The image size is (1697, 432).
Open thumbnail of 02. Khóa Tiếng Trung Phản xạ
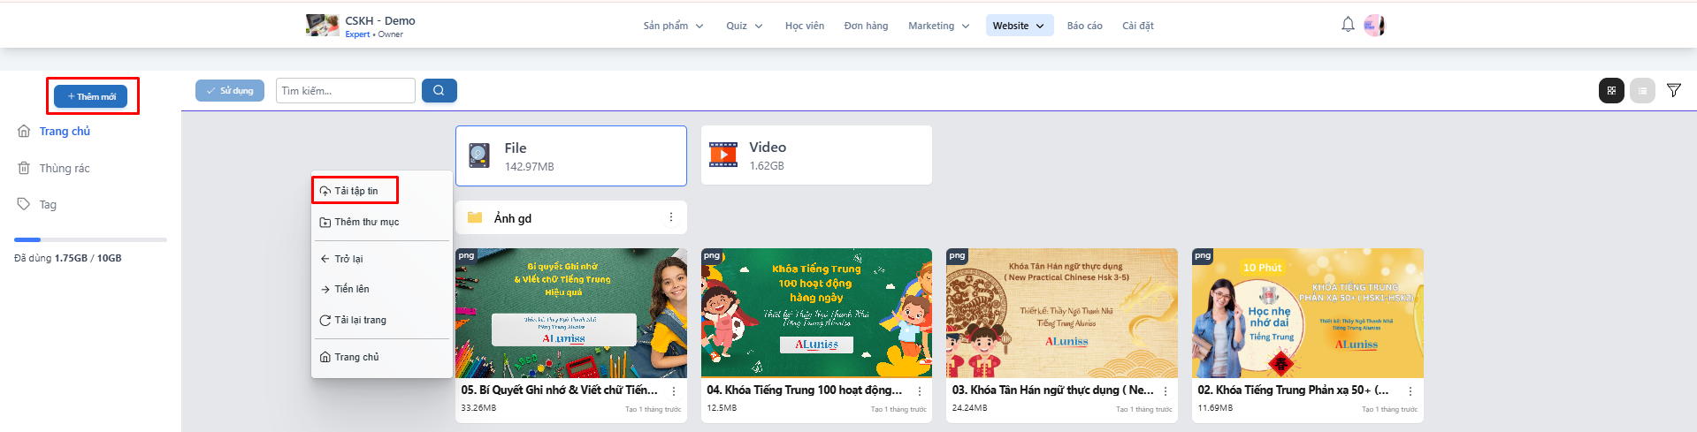pos(1308,313)
